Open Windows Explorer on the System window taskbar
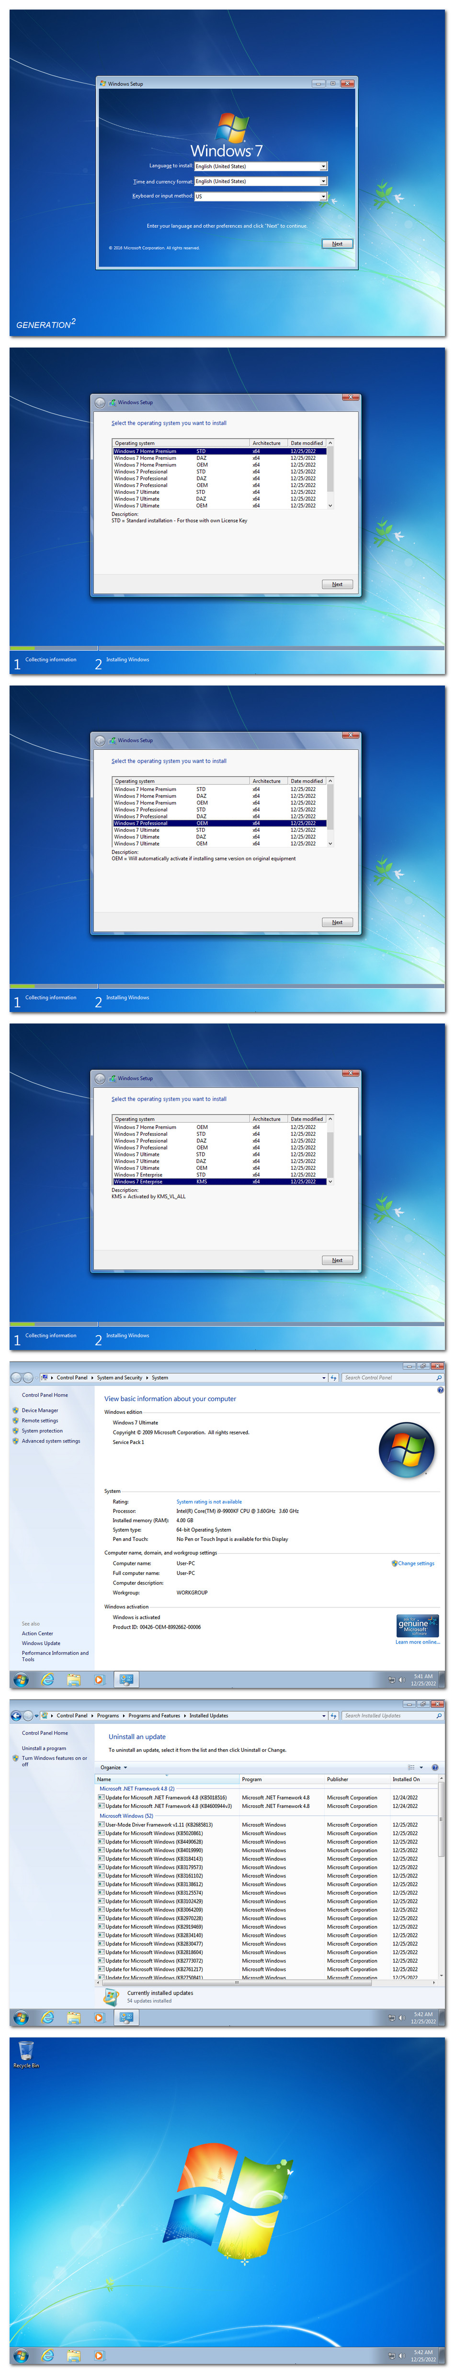This screenshot has width=455, height=2374. 73,1680
